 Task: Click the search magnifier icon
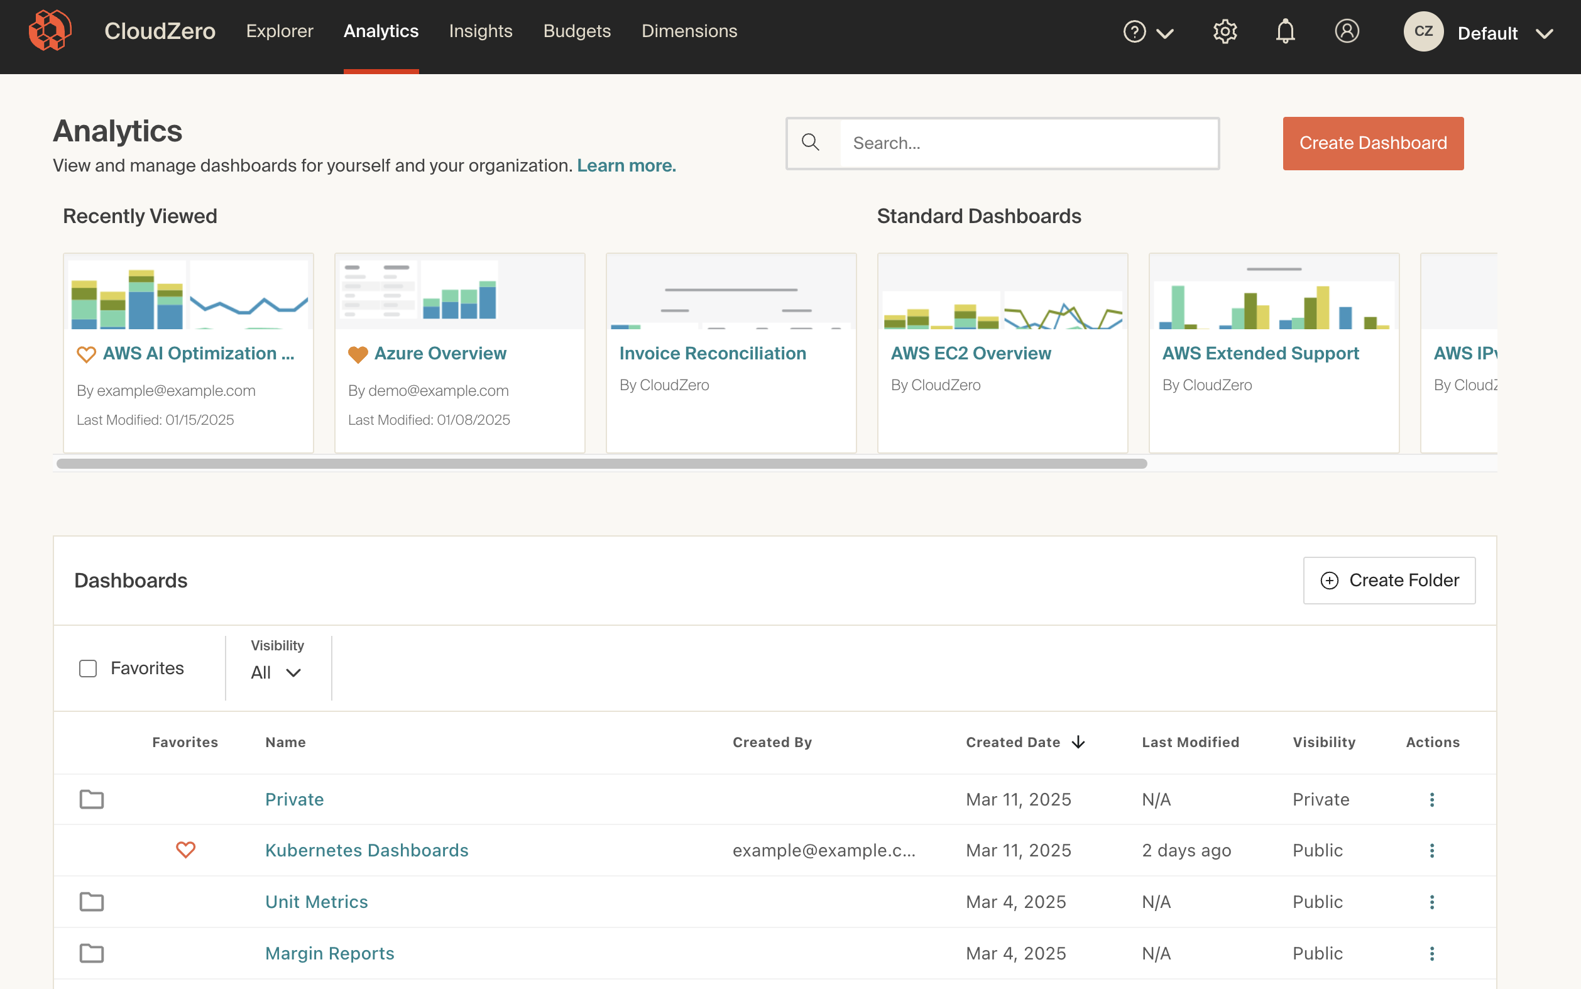click(811, 143)
